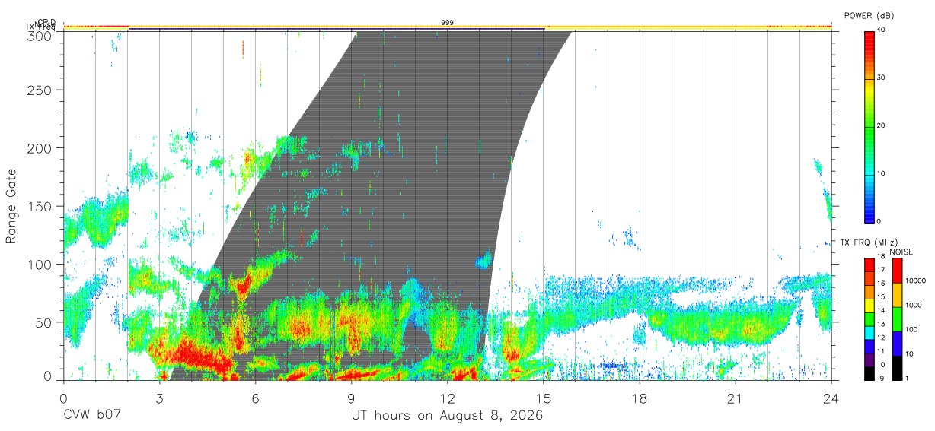Select the 1 tick of NOISE legend
This screenshot has width=935, height=431.
point(907,378)
